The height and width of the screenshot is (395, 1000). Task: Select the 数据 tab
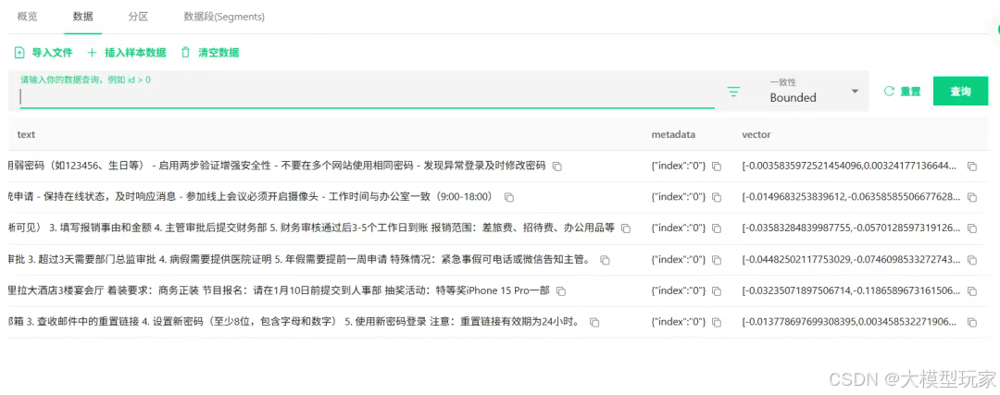[83, 17]
